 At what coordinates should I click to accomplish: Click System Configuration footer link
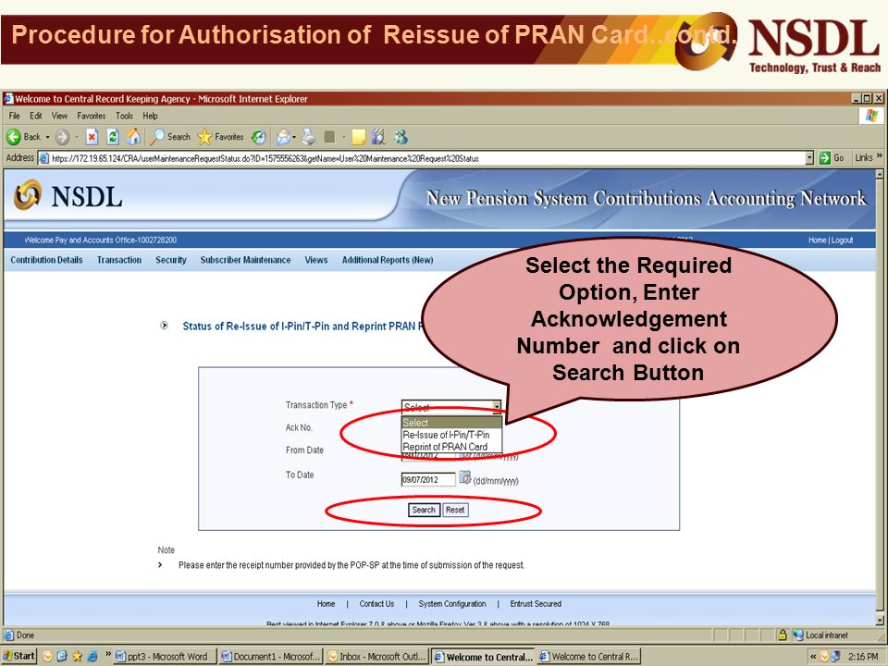[452, 604]
